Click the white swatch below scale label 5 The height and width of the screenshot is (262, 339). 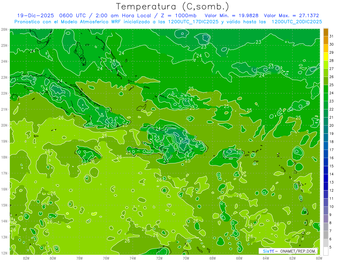(x=326, y=251)
